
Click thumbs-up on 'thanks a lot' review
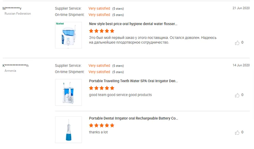coord(237,132)
